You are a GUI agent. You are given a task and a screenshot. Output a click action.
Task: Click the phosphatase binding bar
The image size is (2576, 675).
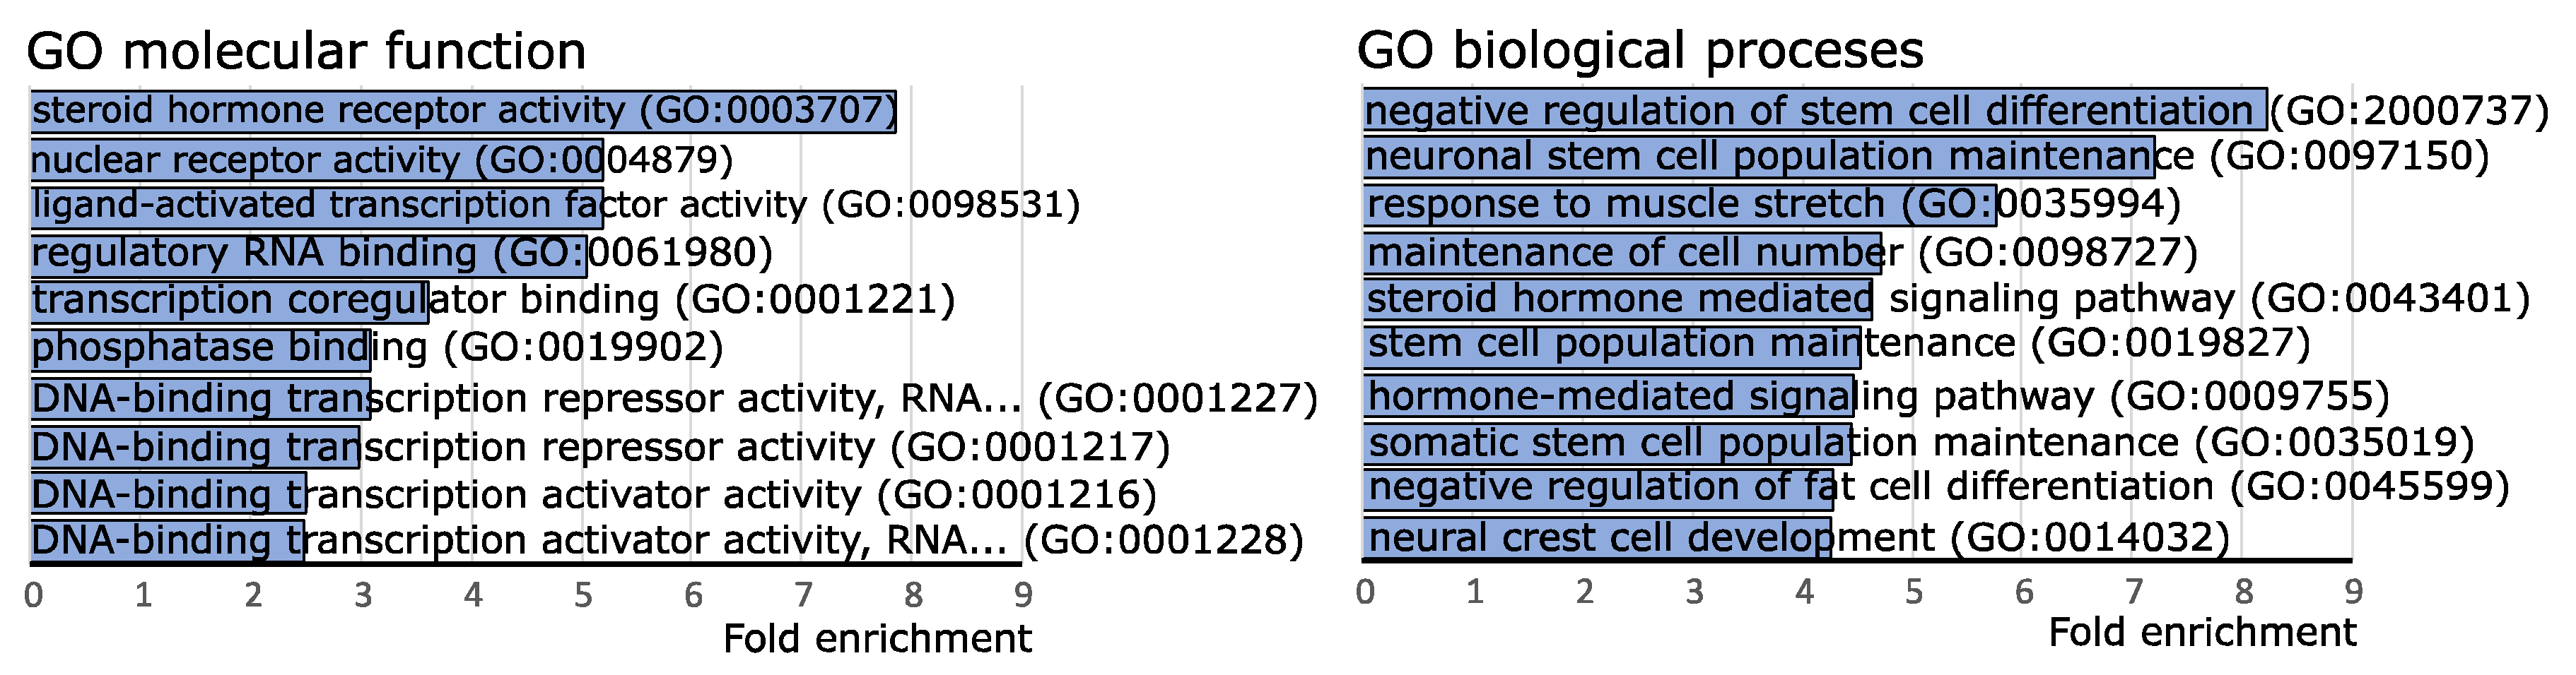(200, 349)
